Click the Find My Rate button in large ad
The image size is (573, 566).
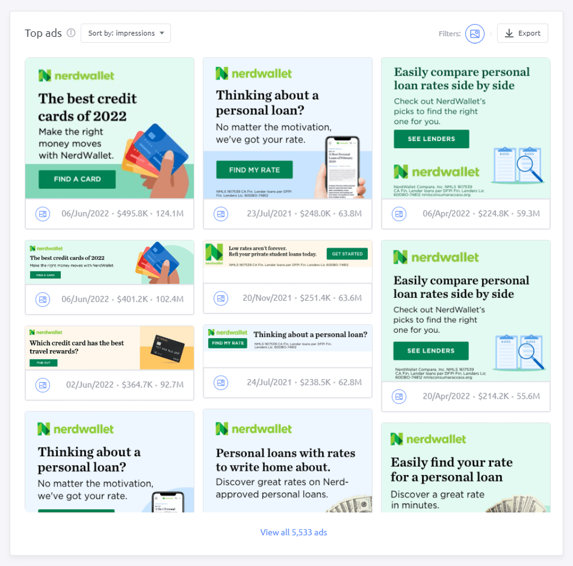coord(254,170)
